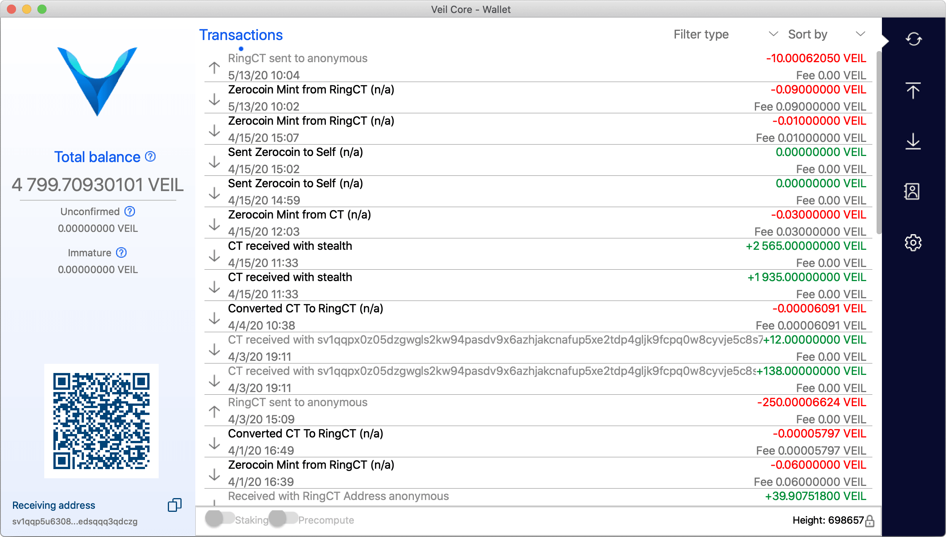This screenshot has width=946, height=537.
Task: Click received arrow of 5/13/20 10:02 transaction
Action: (214, 99)
